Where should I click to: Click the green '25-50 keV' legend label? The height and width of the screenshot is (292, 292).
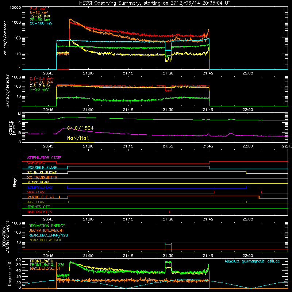pos(40,20)
